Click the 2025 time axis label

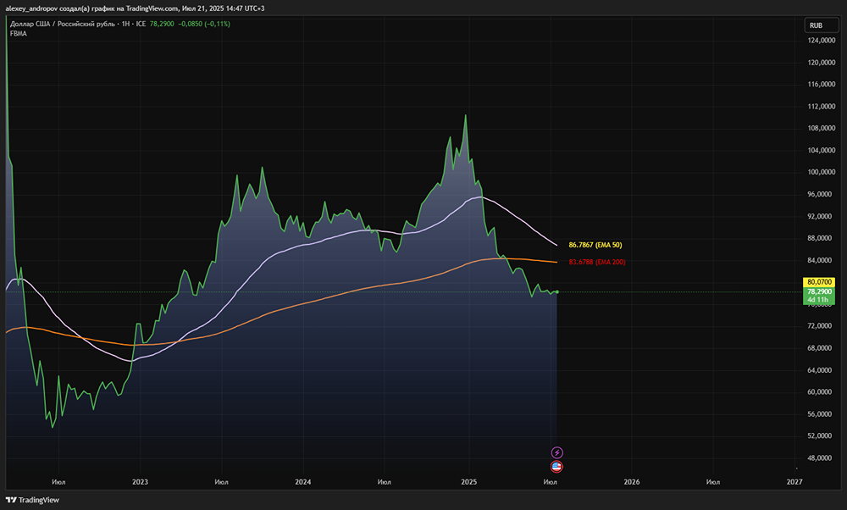tap(469, 482)
